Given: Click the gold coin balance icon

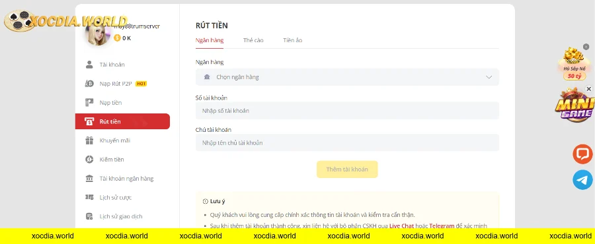Looking at the screenshot, I should coord(117,38).
